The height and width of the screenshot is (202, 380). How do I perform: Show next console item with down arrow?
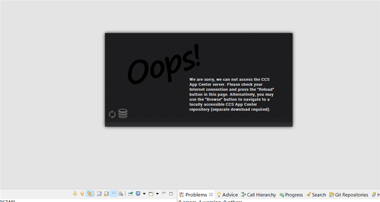(75, 194)
